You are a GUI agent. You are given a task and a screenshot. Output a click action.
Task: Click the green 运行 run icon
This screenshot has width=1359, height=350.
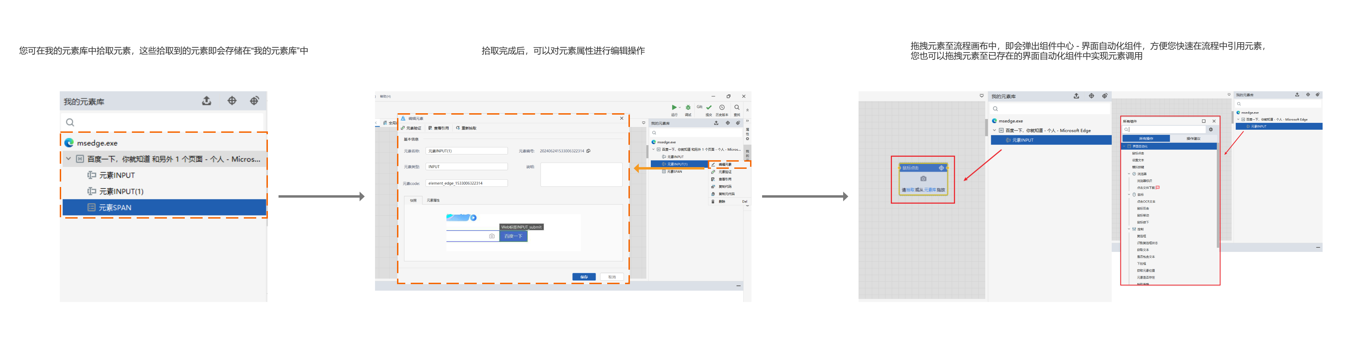[x=674, y=107]
